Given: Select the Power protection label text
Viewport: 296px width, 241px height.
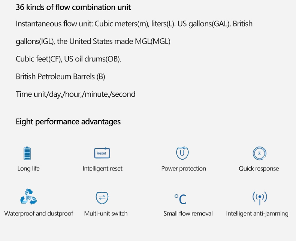Looking at the screenshot, I should pos(184,168).
